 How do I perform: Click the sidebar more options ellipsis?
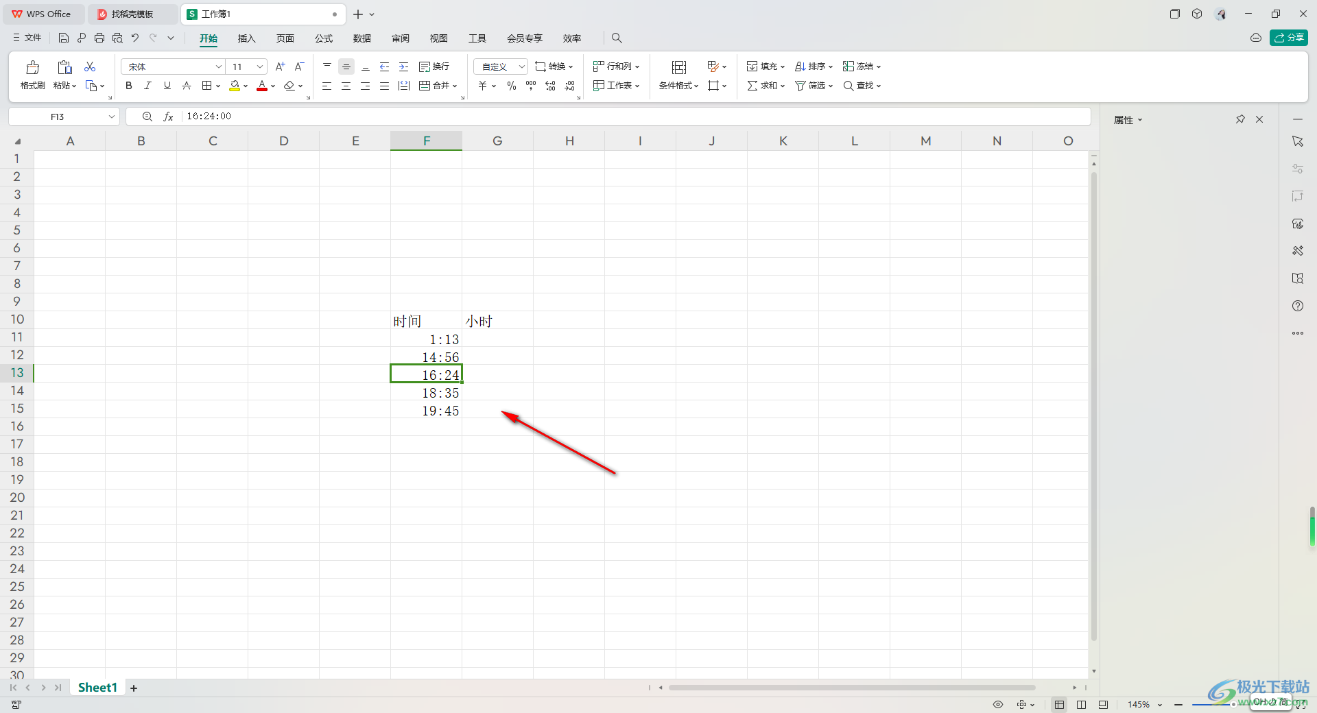1298,333
